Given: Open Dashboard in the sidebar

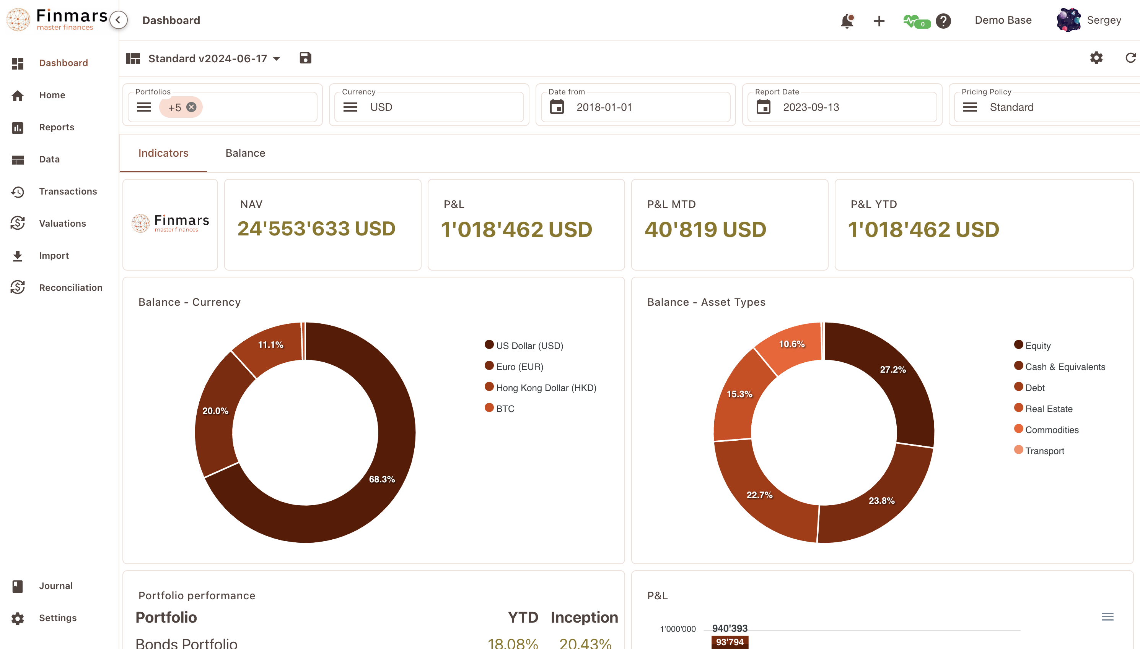Looking at the screenshot, I should pyautogui.click(x=63, y=63).
